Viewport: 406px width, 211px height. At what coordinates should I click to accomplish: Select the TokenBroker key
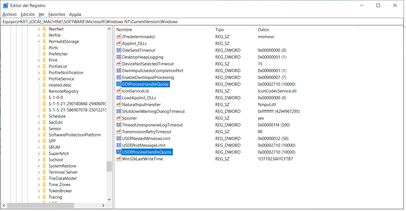click(x=60, y=191)
